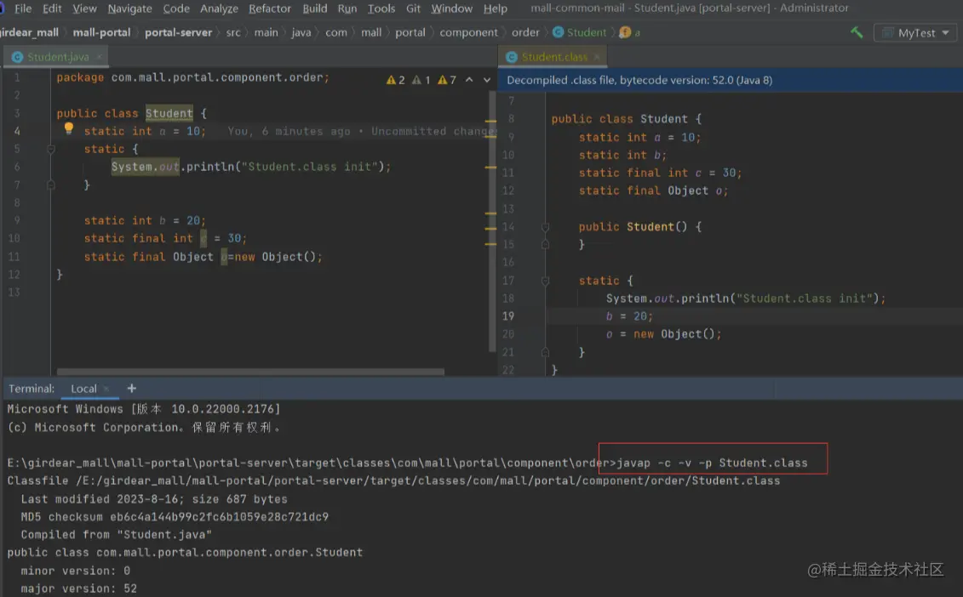Screen dimensions: 963x597
Task: Click the order breadcrumb
Action: tap(525, 32)
